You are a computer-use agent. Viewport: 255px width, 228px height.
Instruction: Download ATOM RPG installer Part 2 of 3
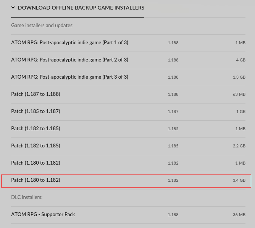pos(128,60)
